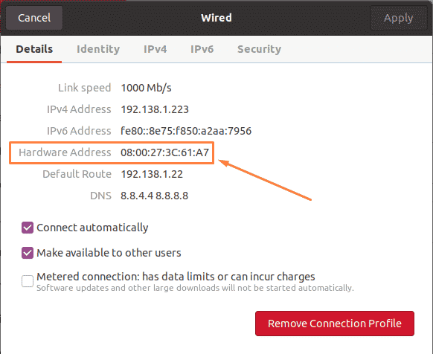
Task: Switch to the Security tab
Action: [x=260, y=49]
